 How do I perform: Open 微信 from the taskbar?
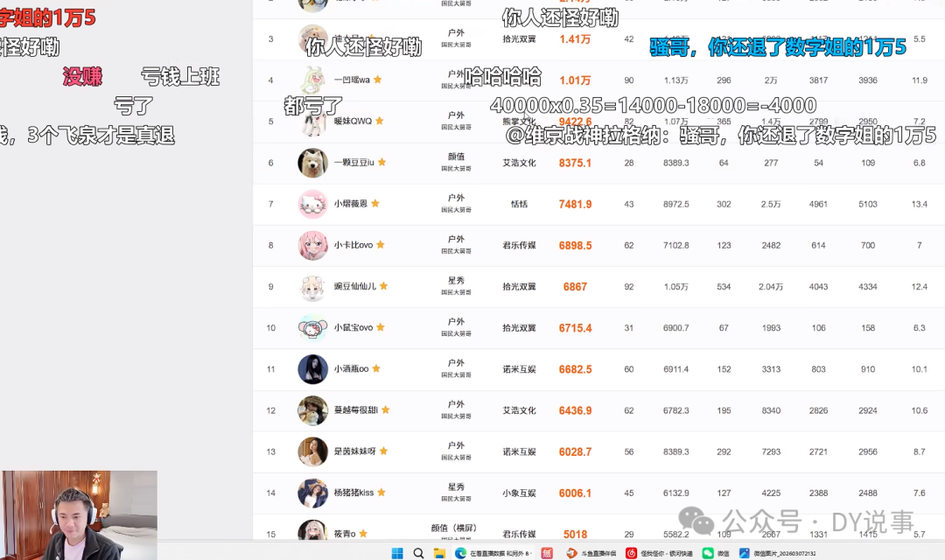pyautogui.click(x=717, y=553)
